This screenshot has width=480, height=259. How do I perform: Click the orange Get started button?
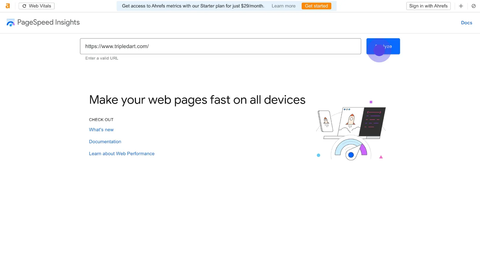click(316, 6)
